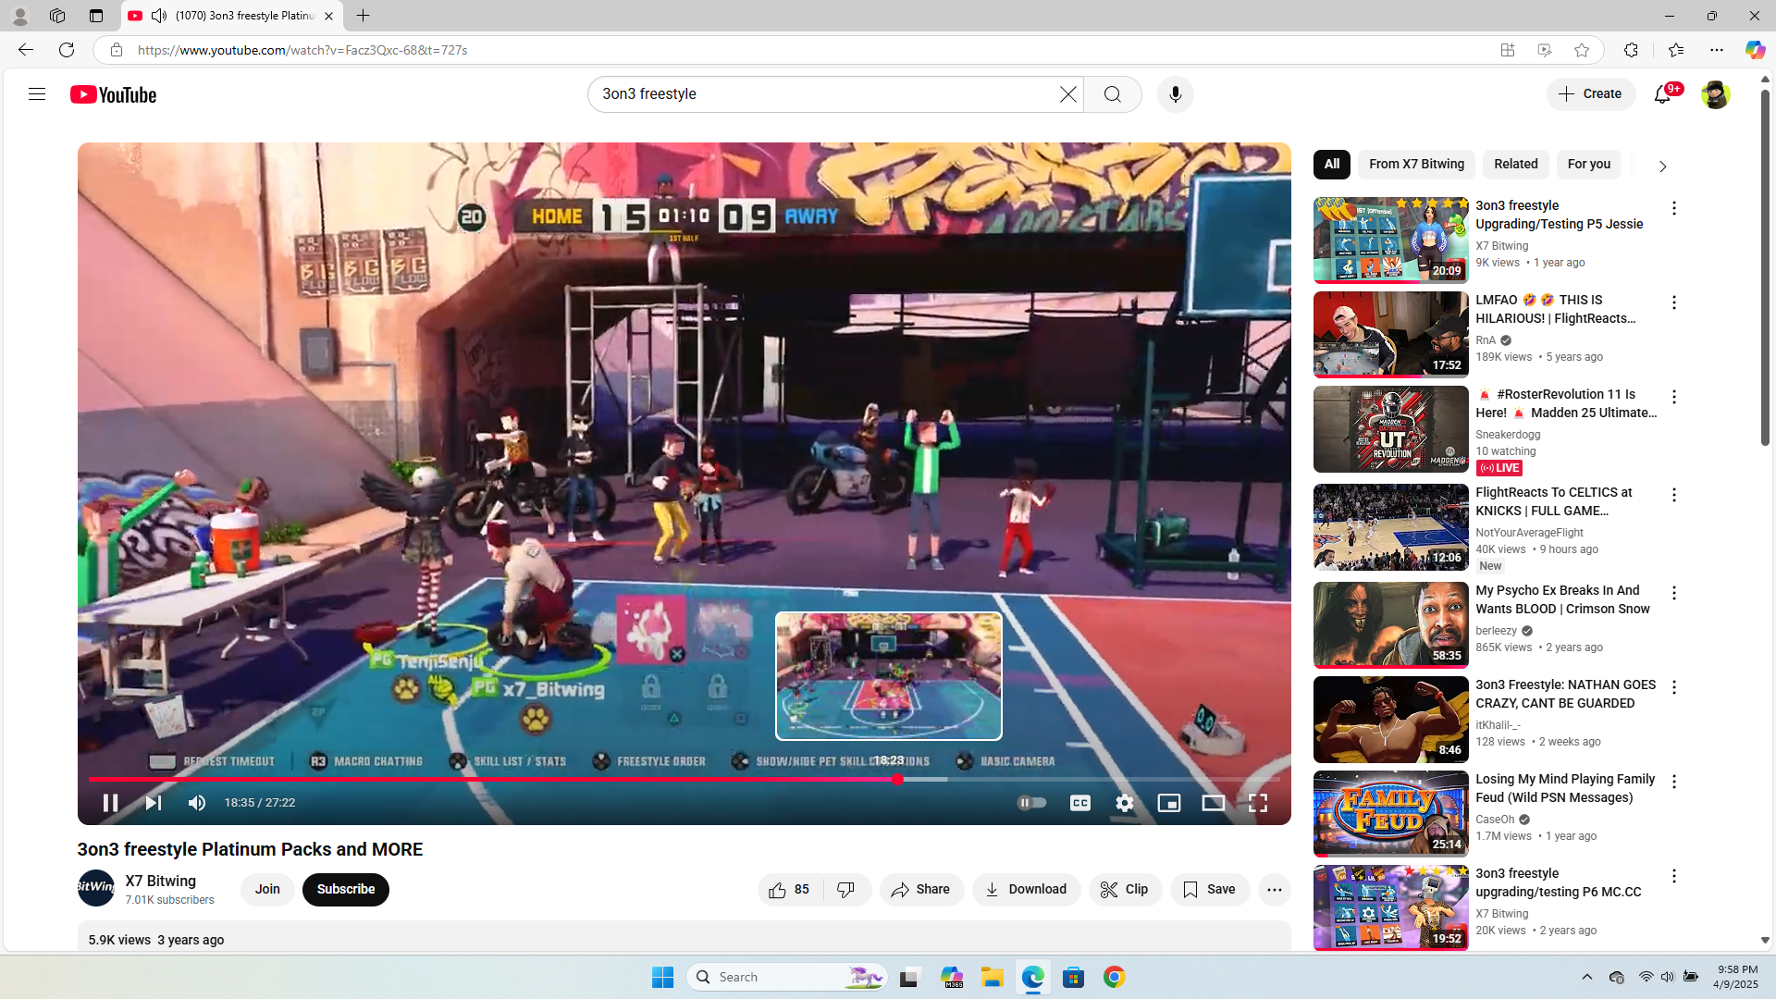Download this video
The image size is (1776, 999).
point(1026,890)
